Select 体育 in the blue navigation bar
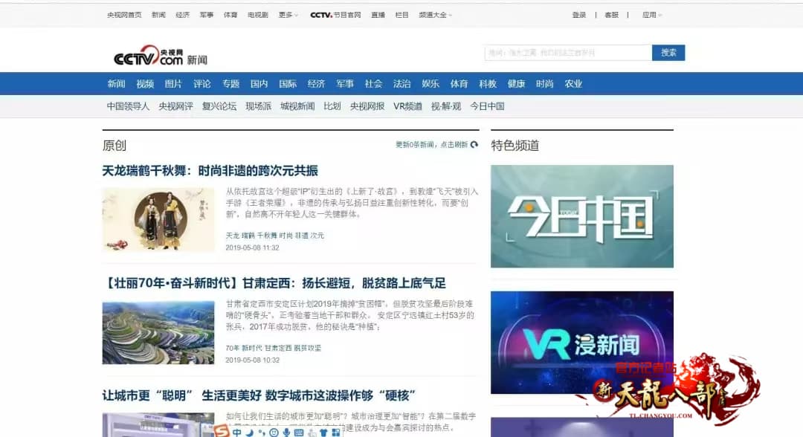The image size is (803, 437). (x=459, y=83)
